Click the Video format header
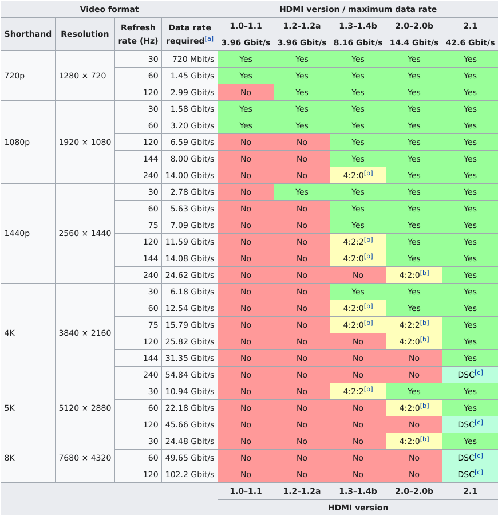 (x=109, y=9)
